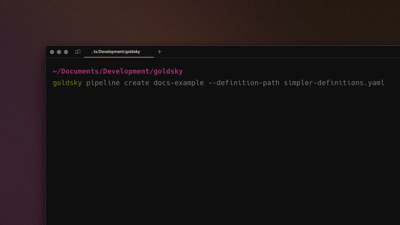This screenshot has width=400, height=225.
Task: Click the middle minimize window button
Action: [59, 52]
